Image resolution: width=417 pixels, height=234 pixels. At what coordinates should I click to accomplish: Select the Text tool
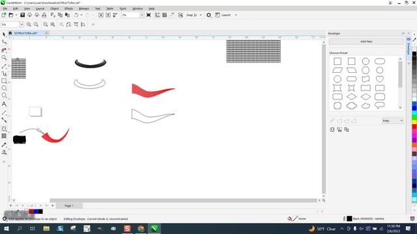click(4, 104)
